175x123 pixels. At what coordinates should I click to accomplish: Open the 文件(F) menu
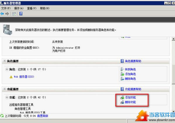pos(6,8)
